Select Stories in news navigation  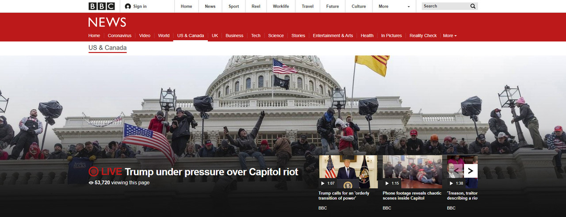[x=298, y=35]
